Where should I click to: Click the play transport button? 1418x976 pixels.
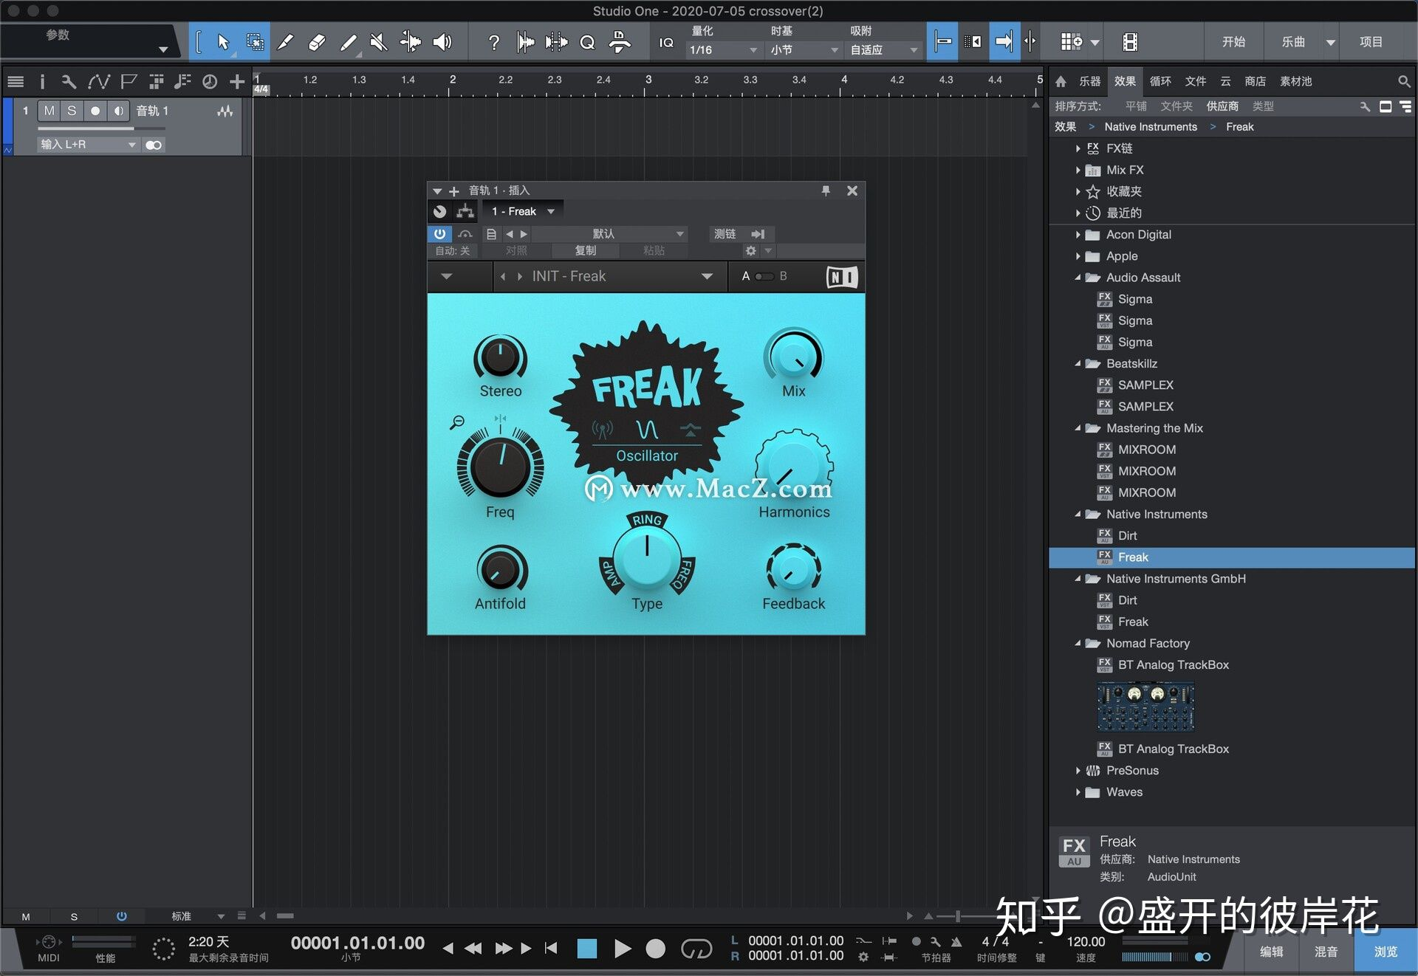point(622,949)
